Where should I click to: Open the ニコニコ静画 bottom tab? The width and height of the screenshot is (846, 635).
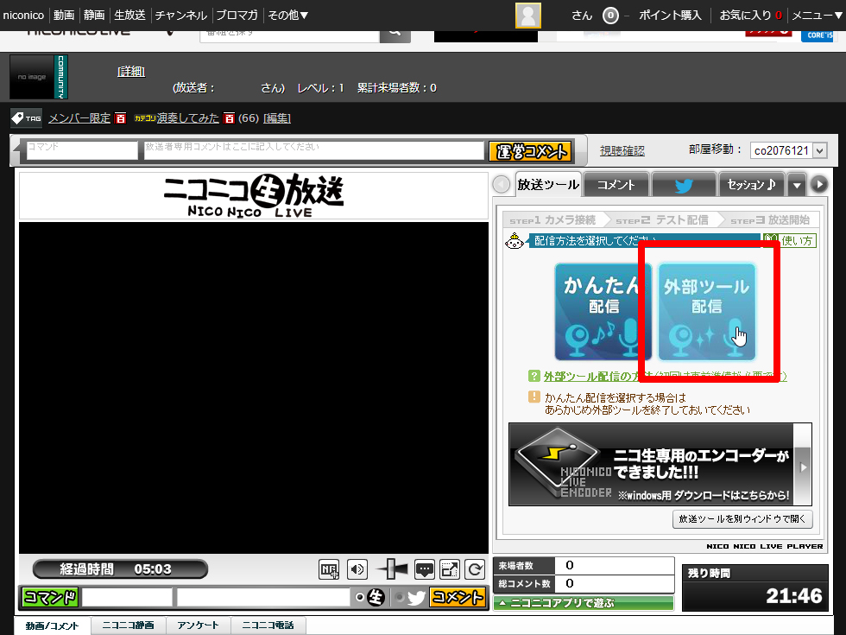129,625
